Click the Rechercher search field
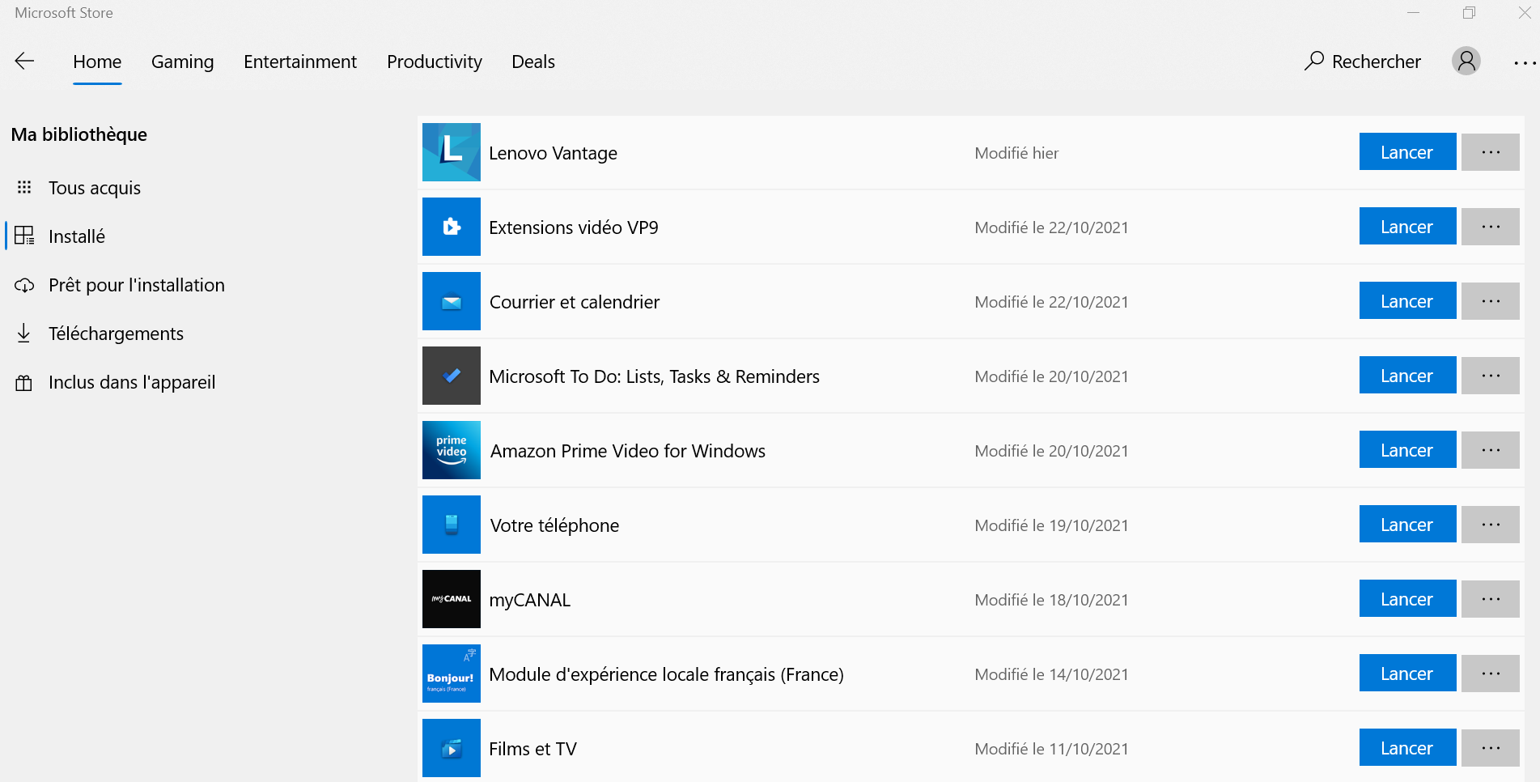1540x782 pixels. (x=1363, y=62)
